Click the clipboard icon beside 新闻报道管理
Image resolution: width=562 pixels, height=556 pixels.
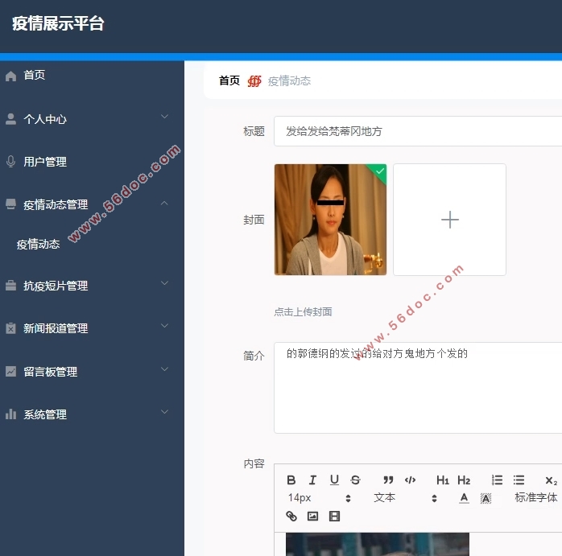[x=10, y=328]
